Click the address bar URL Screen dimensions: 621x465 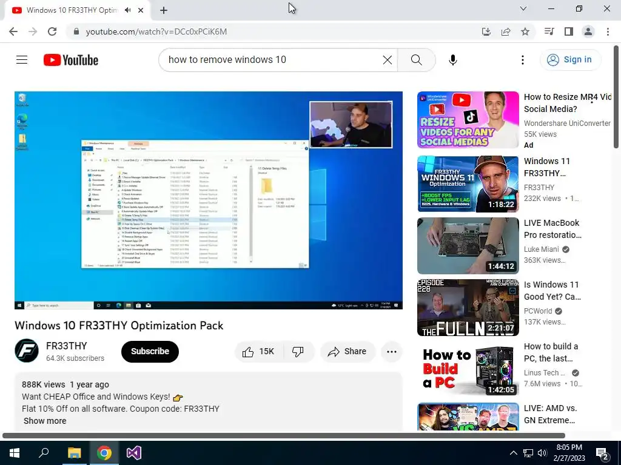pyautogui.click(x=156, y=31)
